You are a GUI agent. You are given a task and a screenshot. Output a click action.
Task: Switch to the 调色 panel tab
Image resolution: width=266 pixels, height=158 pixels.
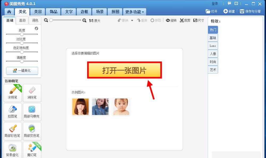tap(35, 20)
